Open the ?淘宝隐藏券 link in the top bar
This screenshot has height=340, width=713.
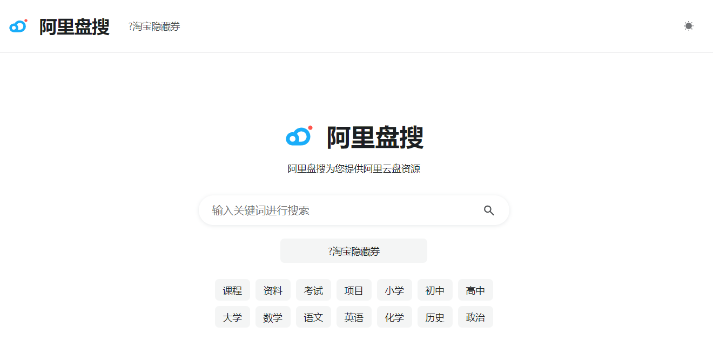(154, 26)
